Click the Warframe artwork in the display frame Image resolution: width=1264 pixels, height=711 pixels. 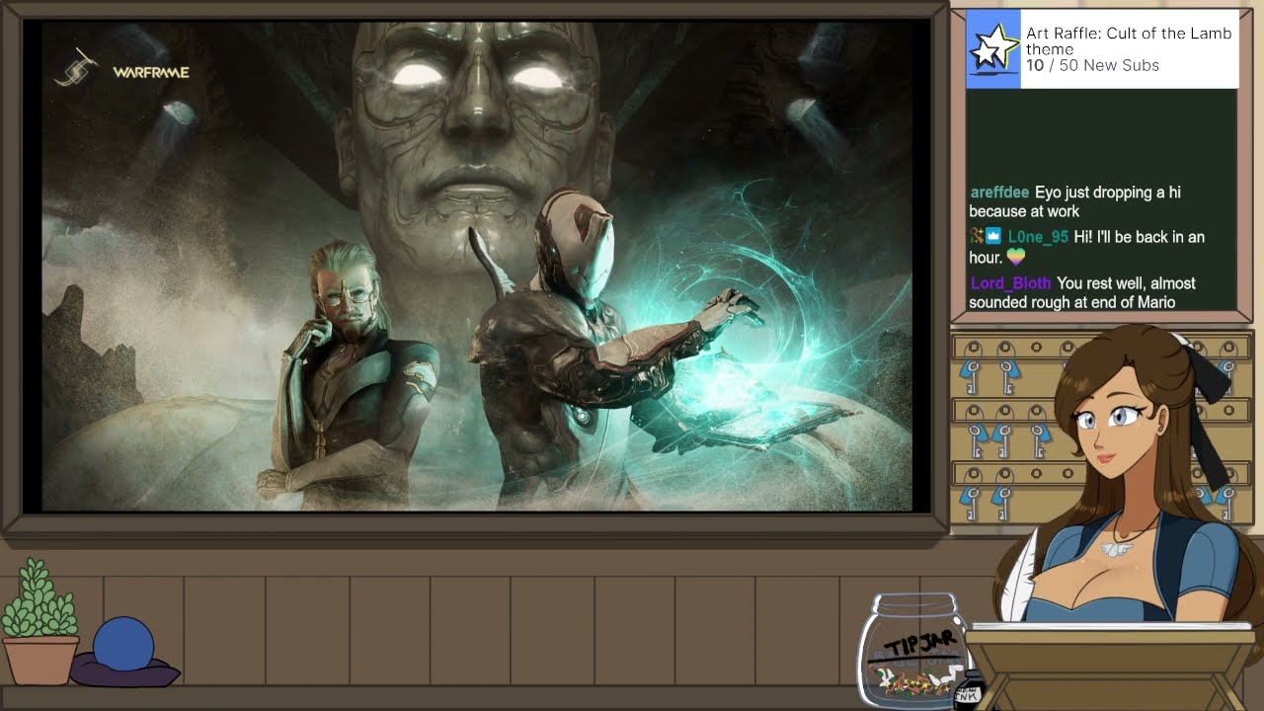(477, 267)
